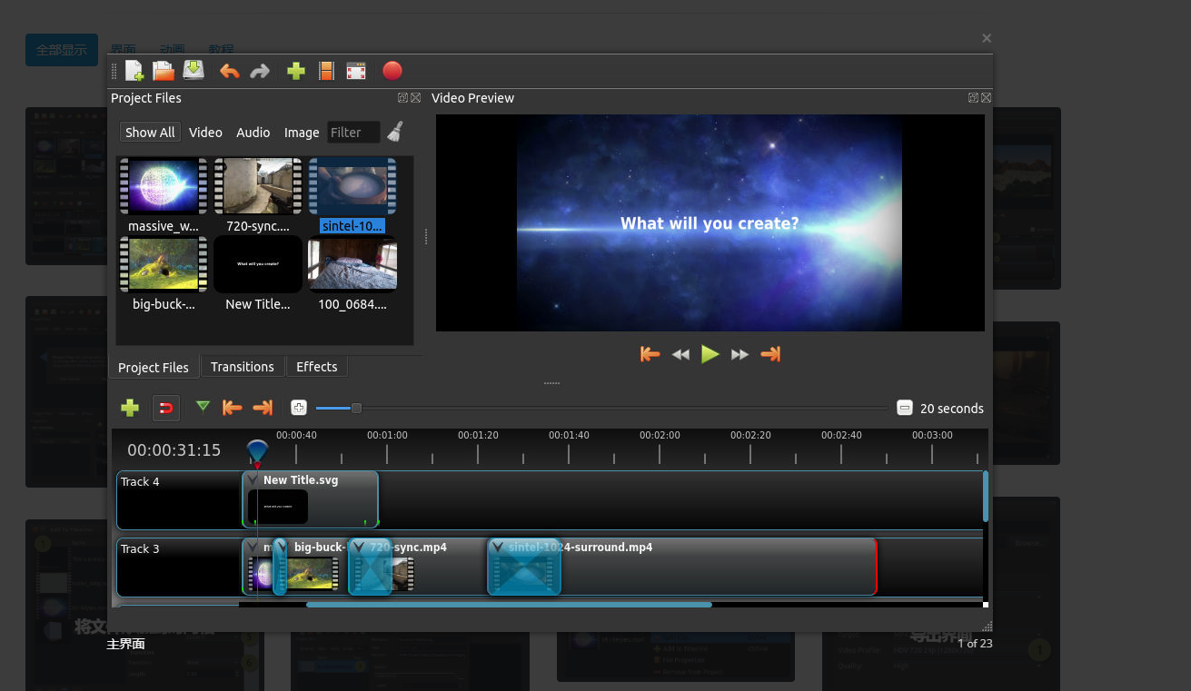This screenshot has width=1191, height=691.
Task: Zoom out of the timeline
Action: (905, 408)
